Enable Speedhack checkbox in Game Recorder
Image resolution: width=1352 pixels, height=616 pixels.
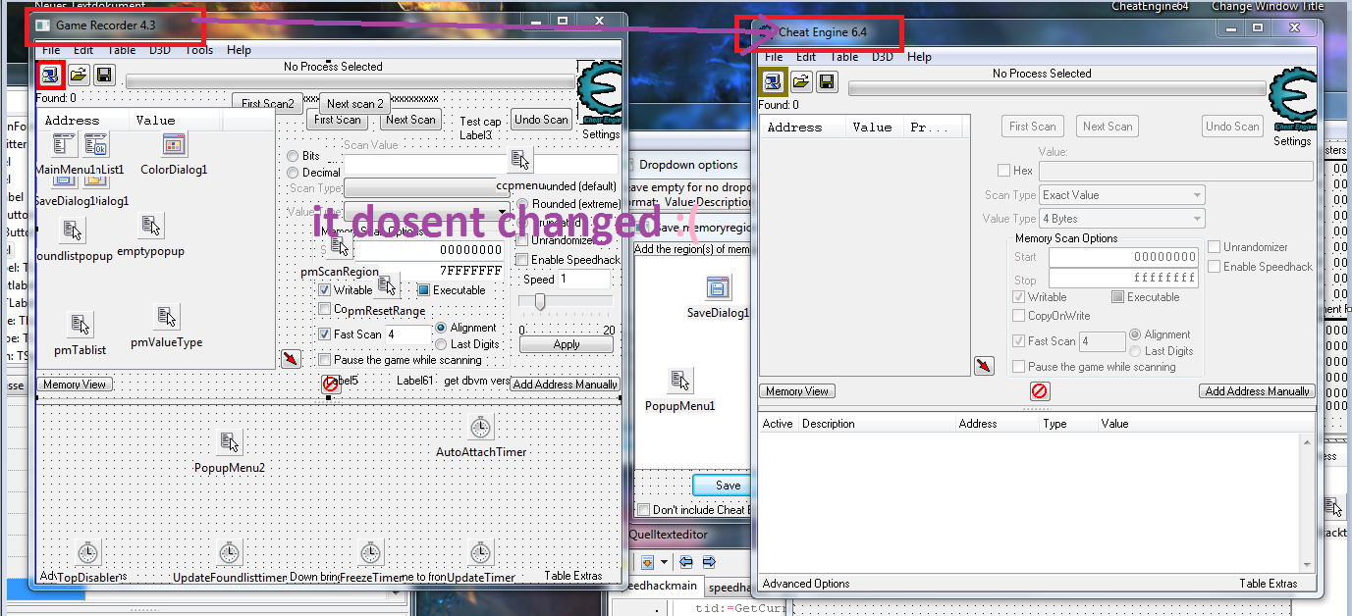pyautogui.click(x=521, y=260)
